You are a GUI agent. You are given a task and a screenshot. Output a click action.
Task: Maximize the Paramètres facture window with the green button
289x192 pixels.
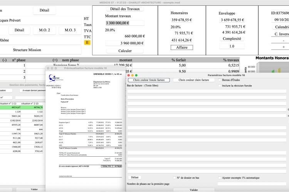pos(136,75)
